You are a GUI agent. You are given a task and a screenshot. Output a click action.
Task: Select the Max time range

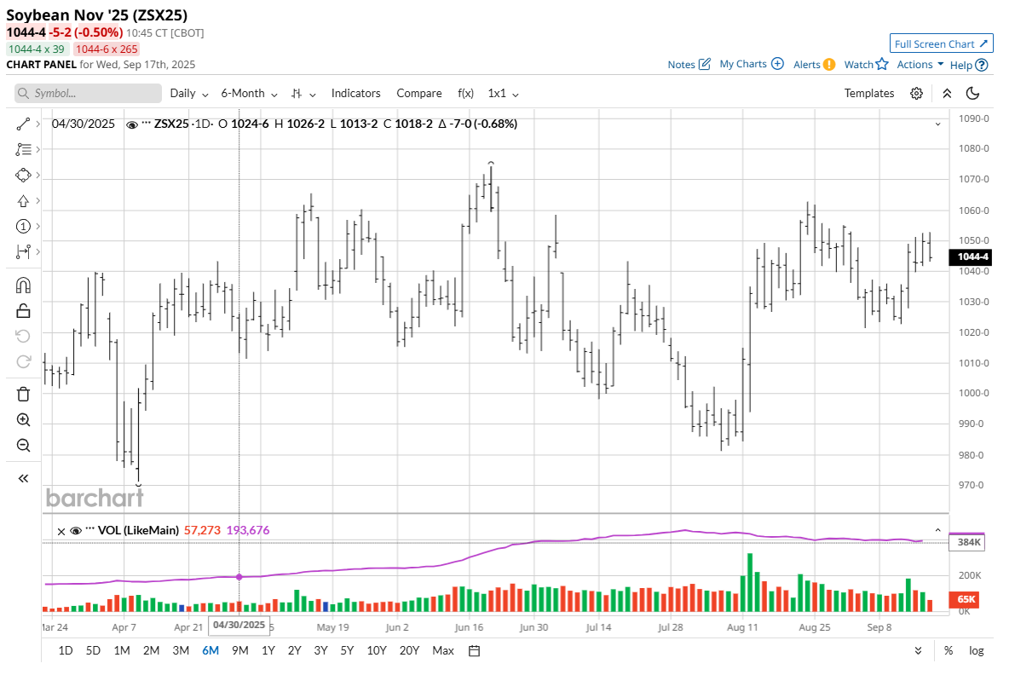click(x=443, y=650)
